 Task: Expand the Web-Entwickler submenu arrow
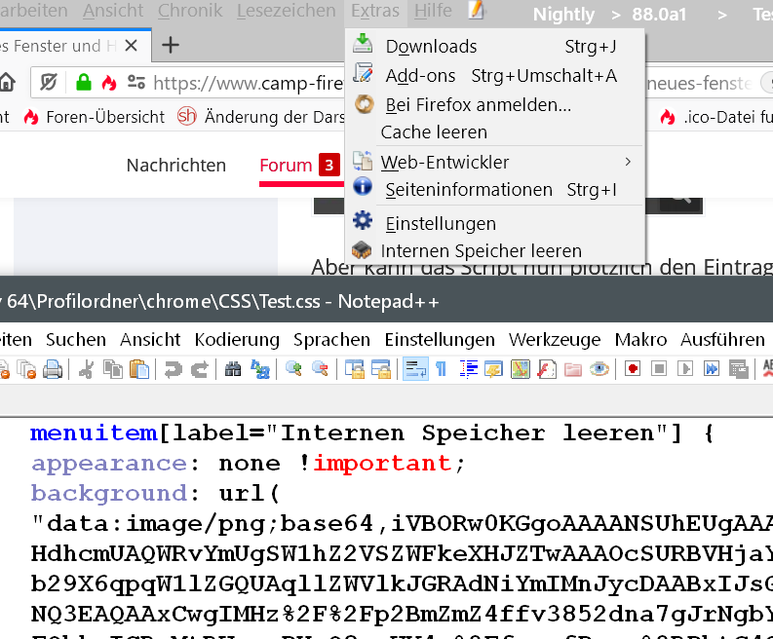pos(628,162)
